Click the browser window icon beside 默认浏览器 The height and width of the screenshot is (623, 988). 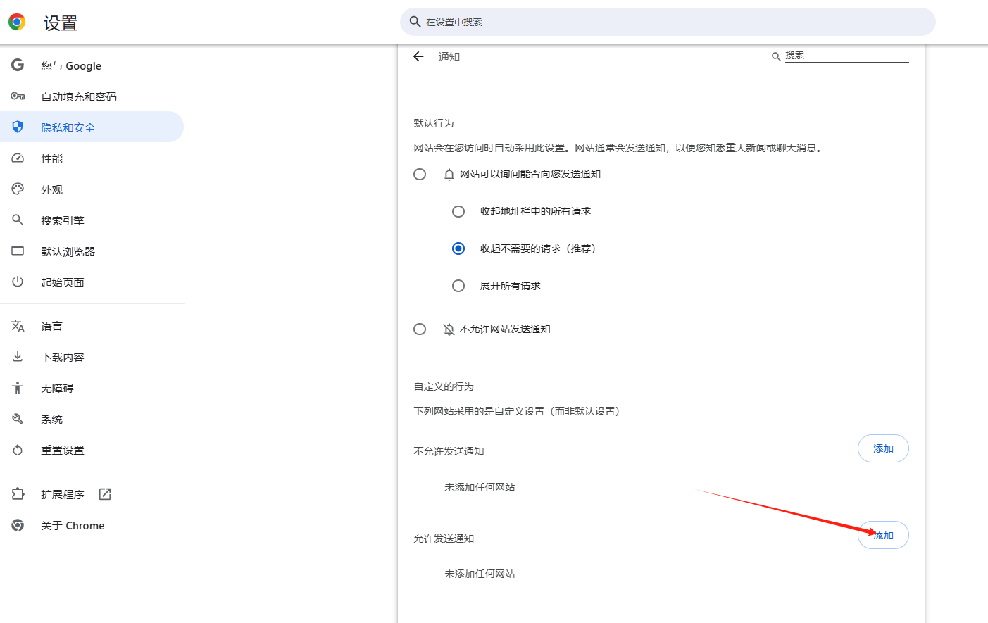(18, 251)
